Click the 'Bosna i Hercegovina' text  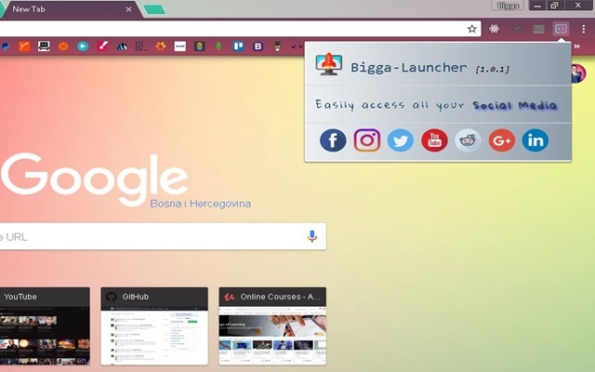[201, 204]
